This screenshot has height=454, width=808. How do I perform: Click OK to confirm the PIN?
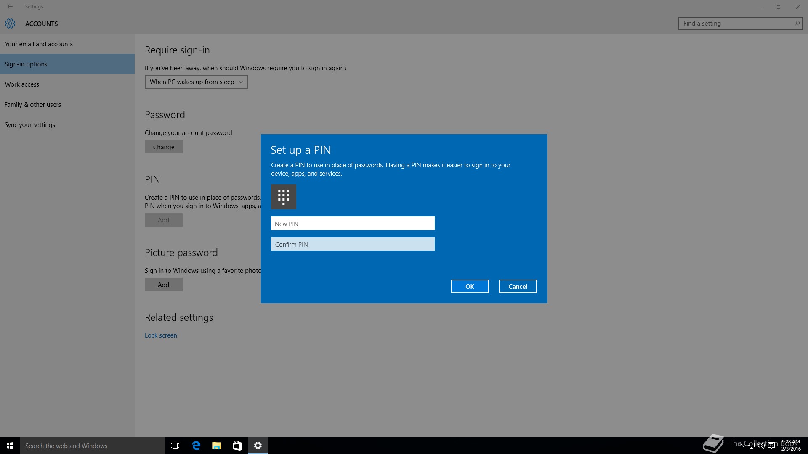point(470,286)
